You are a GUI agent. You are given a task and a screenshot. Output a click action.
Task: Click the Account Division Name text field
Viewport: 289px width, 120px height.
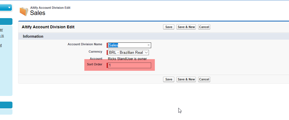click(127, 45)
